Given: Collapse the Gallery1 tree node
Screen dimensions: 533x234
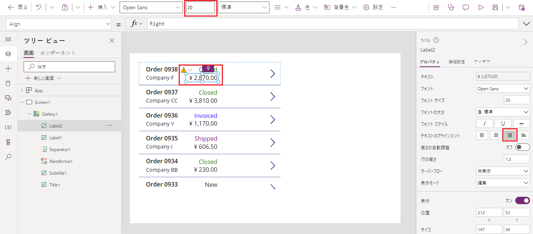Looking at the screenshot, I should [30, 114].
